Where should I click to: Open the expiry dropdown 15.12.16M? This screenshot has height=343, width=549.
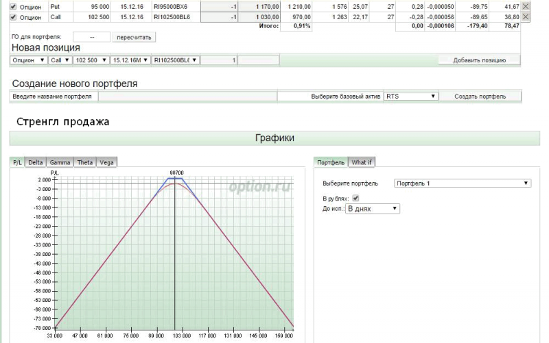coord(130,60)
